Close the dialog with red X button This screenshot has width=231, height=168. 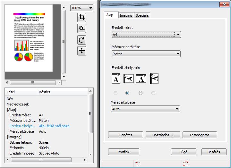pos(224,4)
